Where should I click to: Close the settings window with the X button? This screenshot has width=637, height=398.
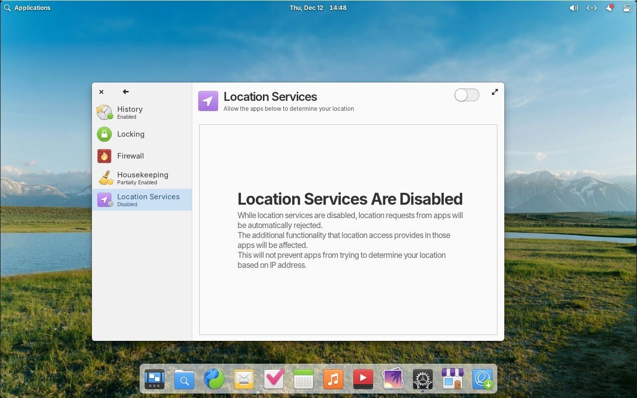(101, 92)
